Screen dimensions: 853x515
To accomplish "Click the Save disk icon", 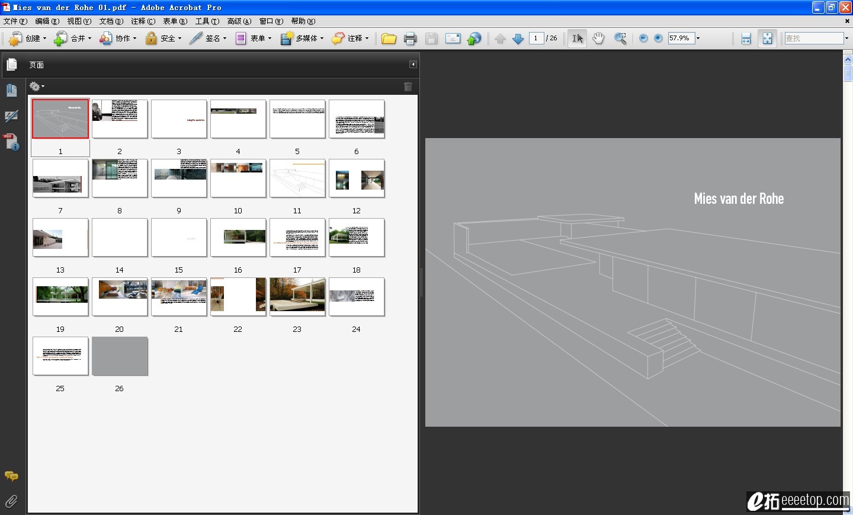I will [x=432, y=39].
